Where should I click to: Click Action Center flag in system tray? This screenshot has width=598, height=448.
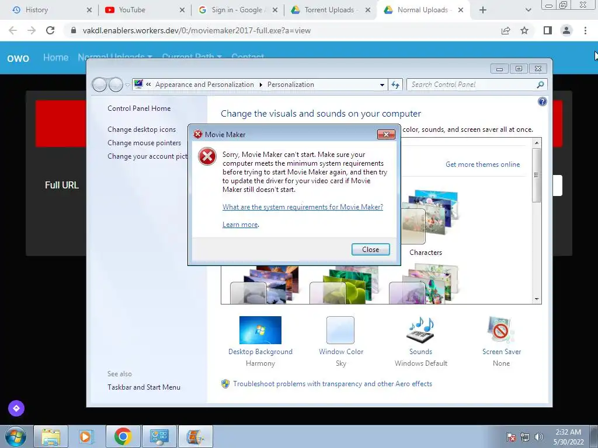(510, 437)
